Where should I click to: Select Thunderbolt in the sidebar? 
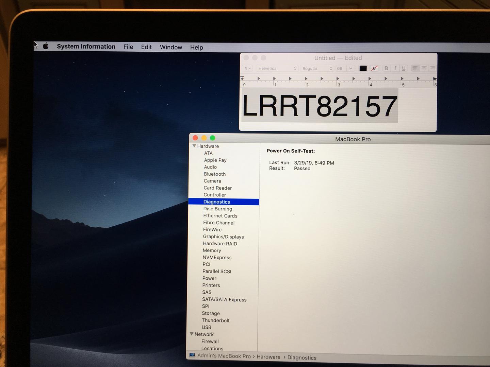216,320
